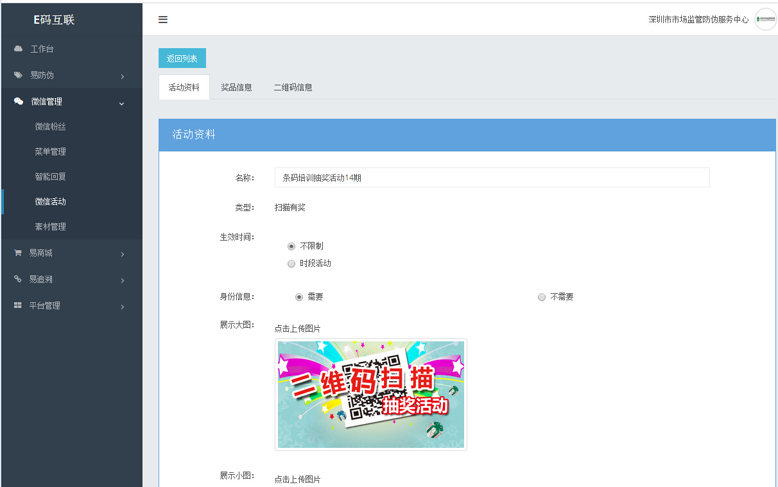Select the 不需要 identity radio option
Viewport: 778px width, 487px height.
click(x=542, y=297)
